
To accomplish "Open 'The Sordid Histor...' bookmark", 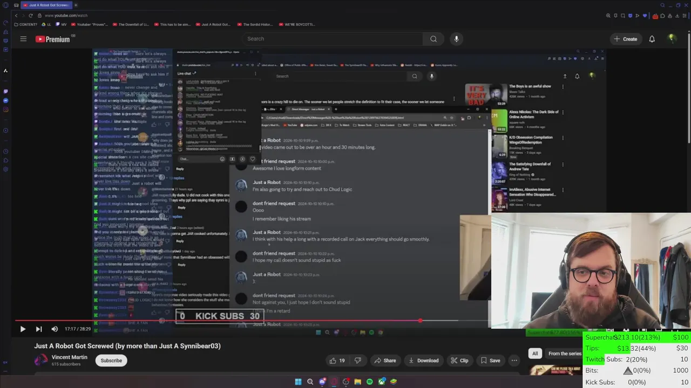I will pos(254,24).
